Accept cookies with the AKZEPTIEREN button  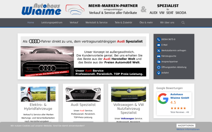pyautogui.click(x=186, y=126)
